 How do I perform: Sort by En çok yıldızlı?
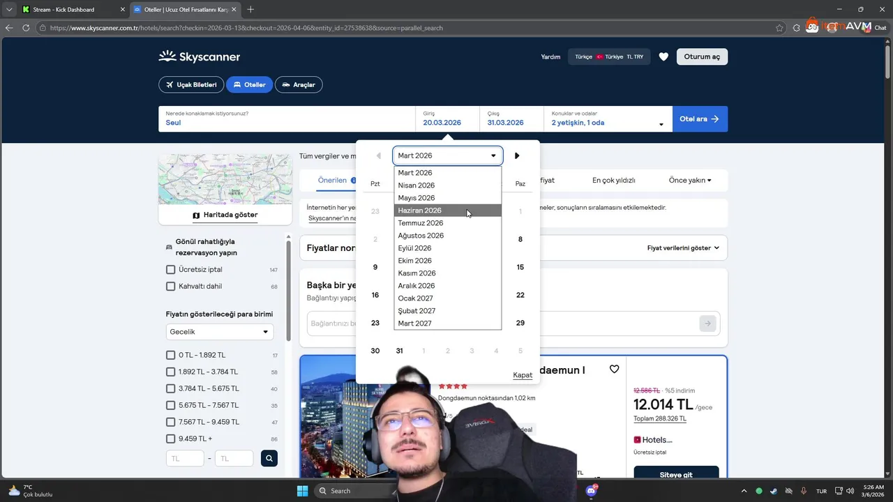614,180
